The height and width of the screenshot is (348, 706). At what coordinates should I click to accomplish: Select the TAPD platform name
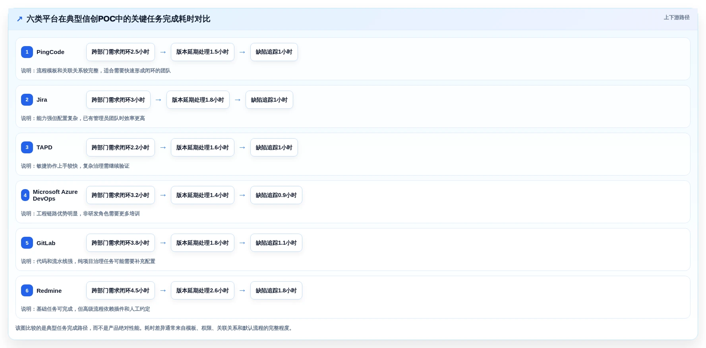click(44, 147)
